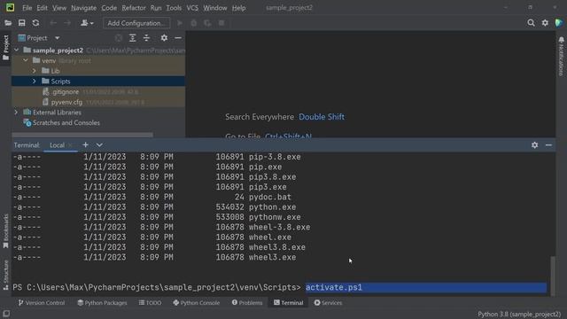Open the File menu
This screenshot has height=319, width=567.
coord(27,8)
